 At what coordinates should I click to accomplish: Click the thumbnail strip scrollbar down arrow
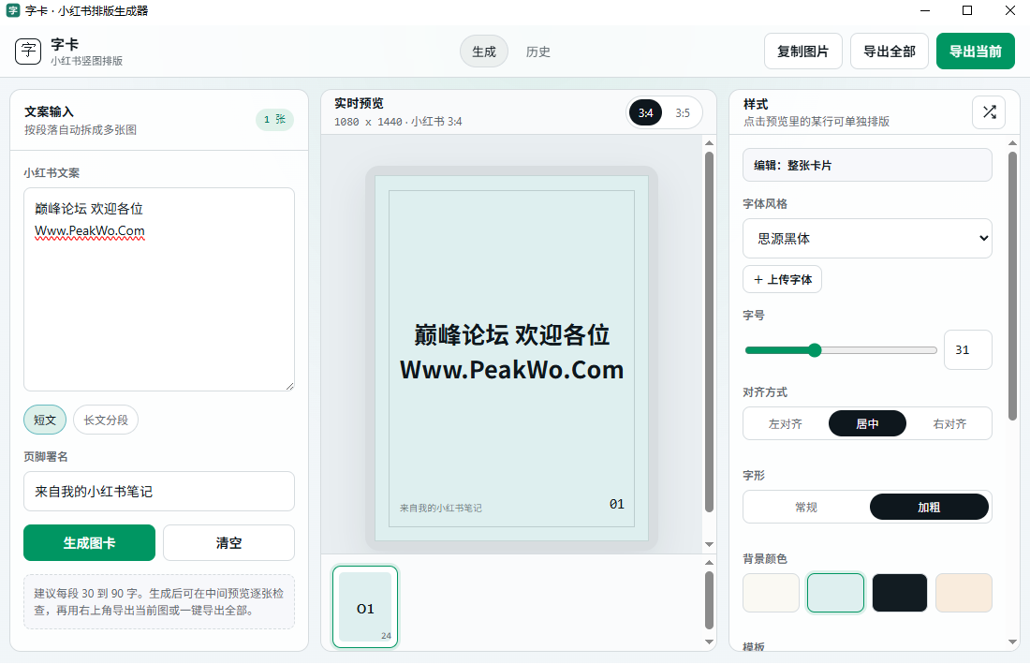709,642
